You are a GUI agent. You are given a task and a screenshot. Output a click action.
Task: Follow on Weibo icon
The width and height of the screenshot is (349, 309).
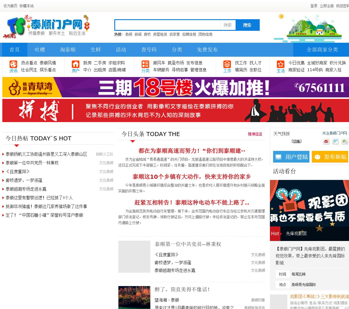(326, 141)
